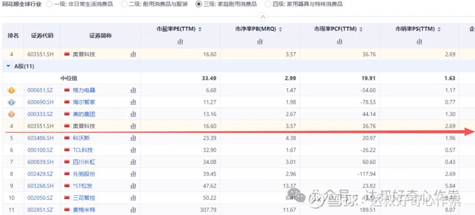Image resolution: width=475 pixels, height=215 pixels.
Task: Open 科沃斯 stock name link
Action: pyautogui.click(x=81, y=138)
